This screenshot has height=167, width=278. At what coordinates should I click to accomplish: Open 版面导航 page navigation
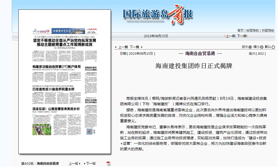click(252, 30)
